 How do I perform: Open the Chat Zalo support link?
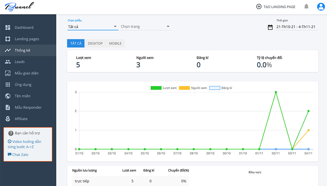(20, 154)
